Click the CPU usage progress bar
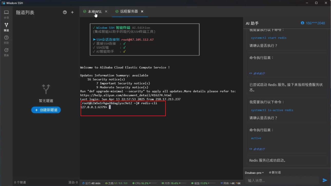331x186 pixels. click(x=153, y=183)
